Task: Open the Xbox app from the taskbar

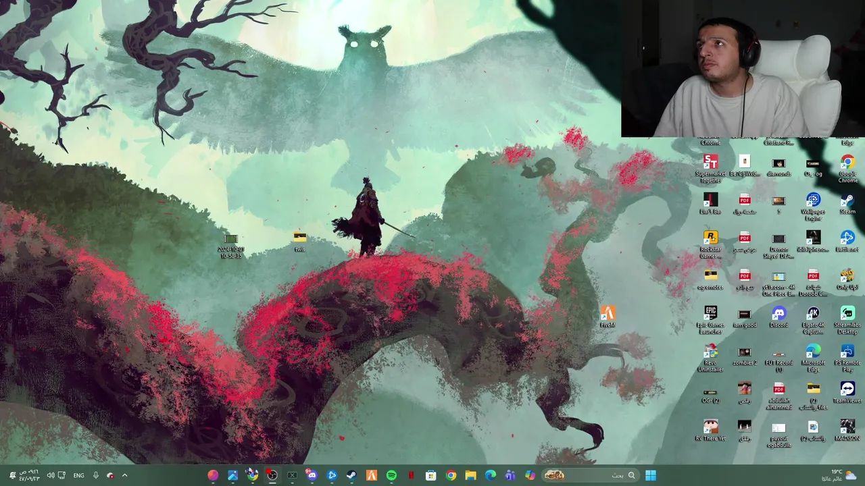Action: pyautogui.click(x=292, y=475)
